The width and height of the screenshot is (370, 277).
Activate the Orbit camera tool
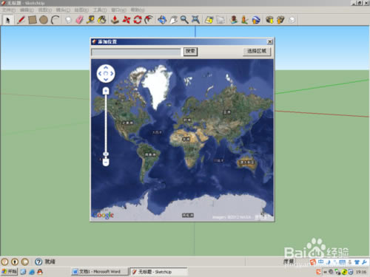(x=162, y=20)
